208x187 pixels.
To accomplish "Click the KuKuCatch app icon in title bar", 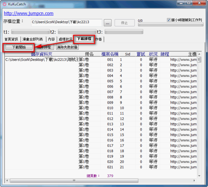I will tap(5, 3).
